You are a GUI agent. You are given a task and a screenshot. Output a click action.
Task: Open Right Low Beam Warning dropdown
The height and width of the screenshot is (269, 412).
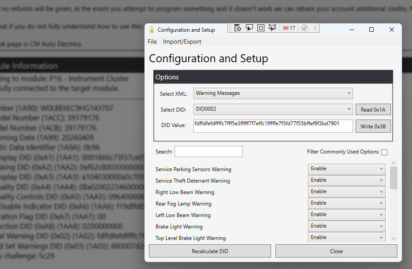pos(347,192)
